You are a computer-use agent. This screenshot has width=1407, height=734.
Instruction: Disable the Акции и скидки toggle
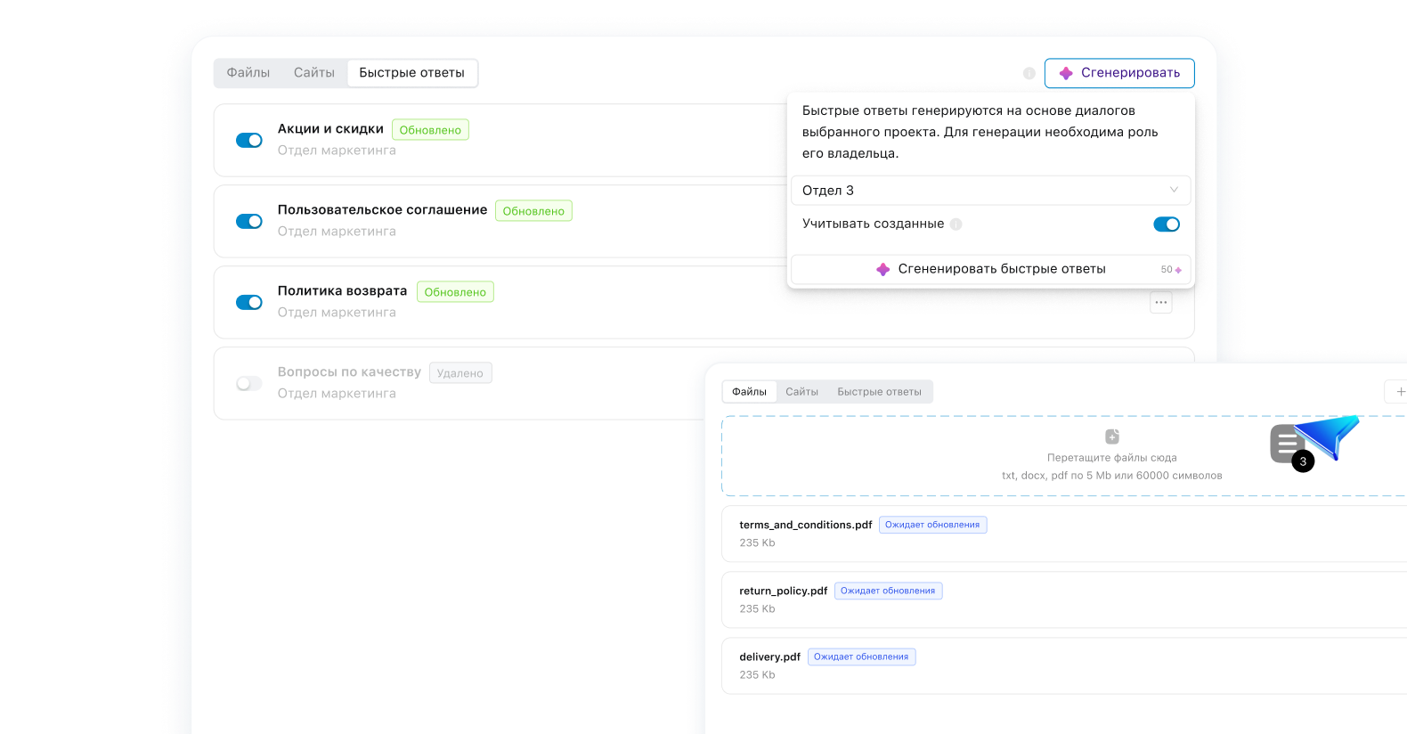pyautogui.click(x=248, y=141)
